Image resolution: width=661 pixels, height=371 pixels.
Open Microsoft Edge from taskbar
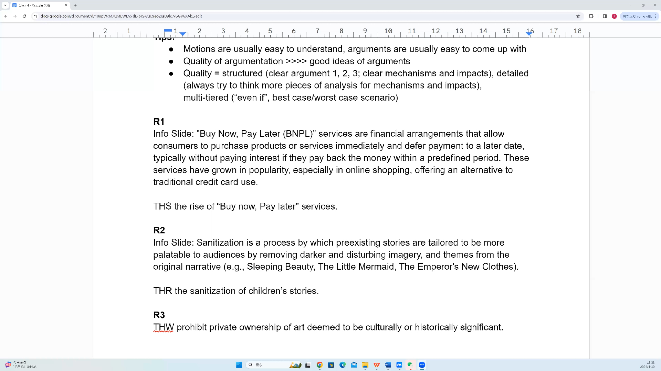point(343,365)
